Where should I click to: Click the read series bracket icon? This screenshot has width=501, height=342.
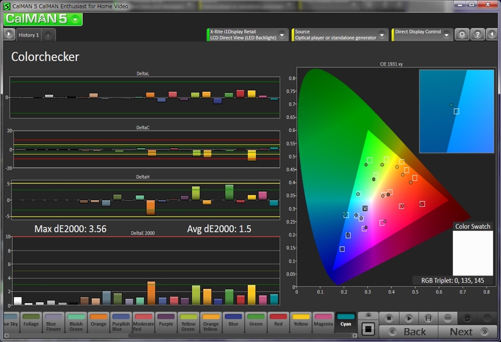(x=429, y=318)
